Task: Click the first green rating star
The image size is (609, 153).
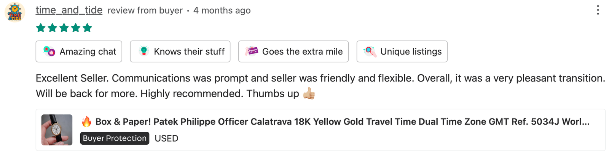Action: pyautogui.click(x=41, y=28)
